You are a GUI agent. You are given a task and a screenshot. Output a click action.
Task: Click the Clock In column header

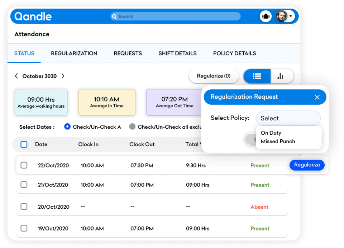89,144
